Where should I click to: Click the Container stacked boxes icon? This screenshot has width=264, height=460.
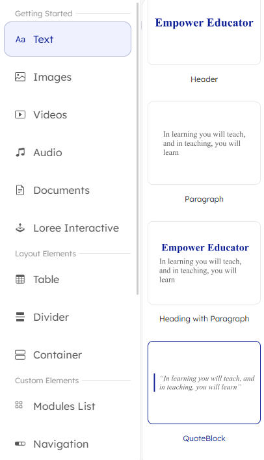[20, 355]
